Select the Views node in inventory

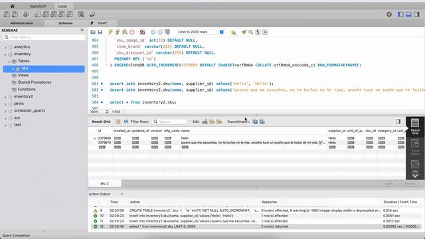[x=23, y=75]
